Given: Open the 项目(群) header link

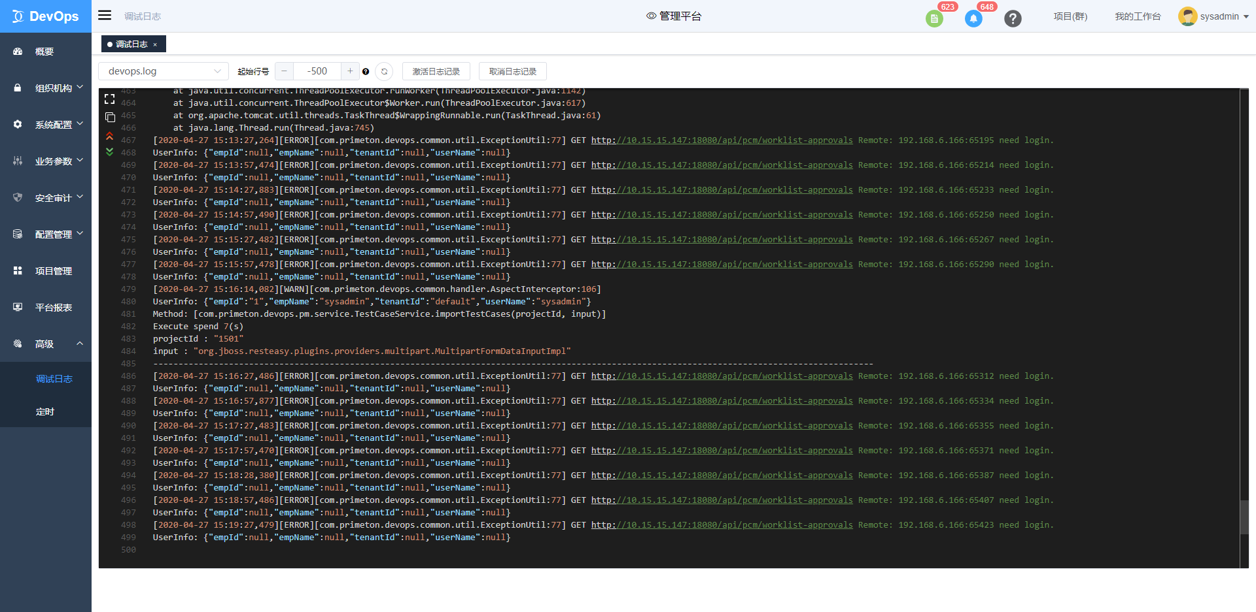Looking at the screenshot, I should click(x=1070, y=16).
